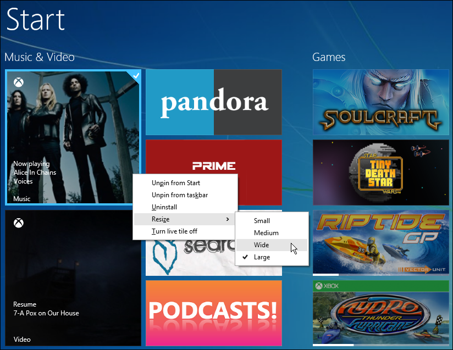Click Resume 7-A Pox on Our House text

pyautogui.click(x=46, y=309)
